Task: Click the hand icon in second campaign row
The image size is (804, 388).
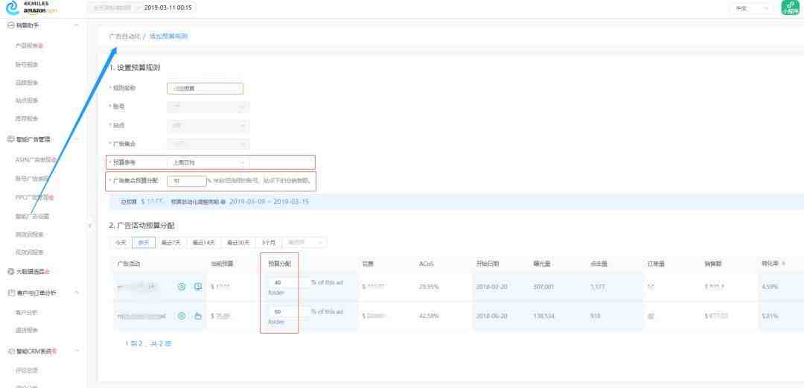Action: pyautogui.click(x=198, y=316)
